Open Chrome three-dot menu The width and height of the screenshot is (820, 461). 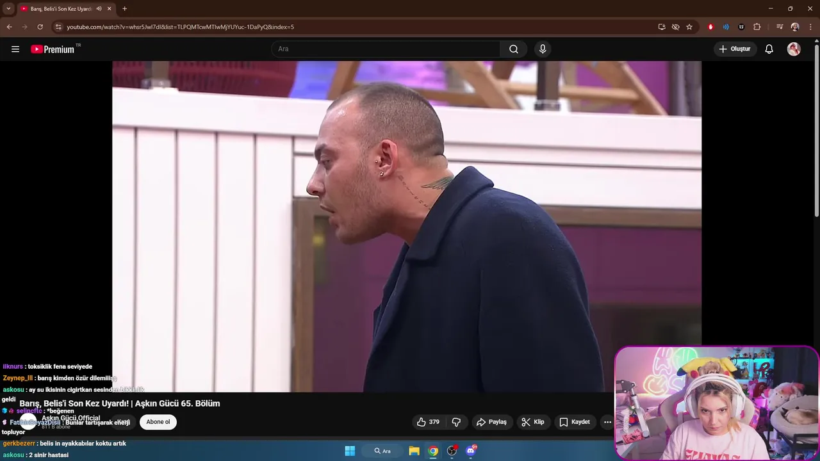tap(810, 27)
